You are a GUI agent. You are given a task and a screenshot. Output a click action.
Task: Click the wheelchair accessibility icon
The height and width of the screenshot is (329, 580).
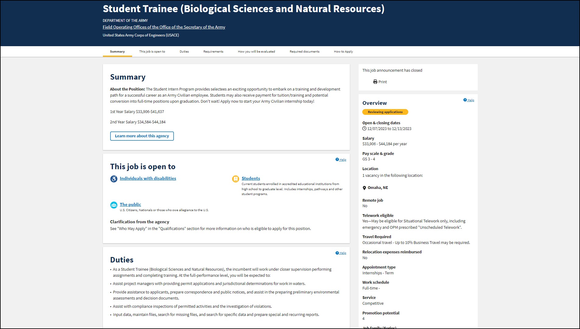(114, 179)
